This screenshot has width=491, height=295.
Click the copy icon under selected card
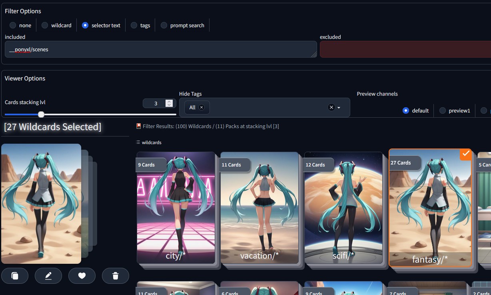point(15,276)
